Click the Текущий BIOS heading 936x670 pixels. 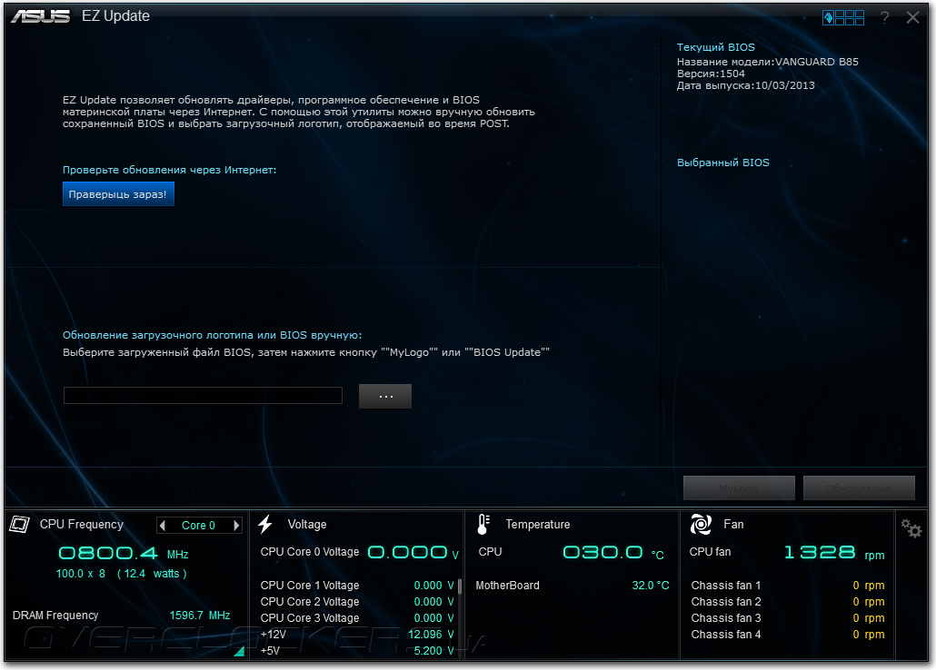point(716,47)
